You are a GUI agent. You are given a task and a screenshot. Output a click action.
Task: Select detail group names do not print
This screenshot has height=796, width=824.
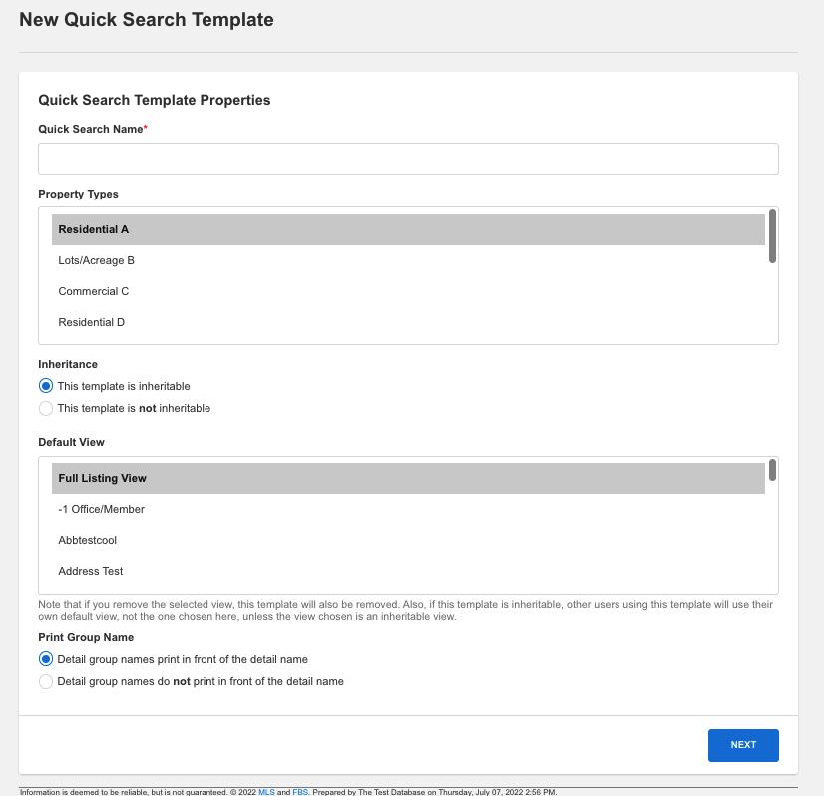coord(45,681)
